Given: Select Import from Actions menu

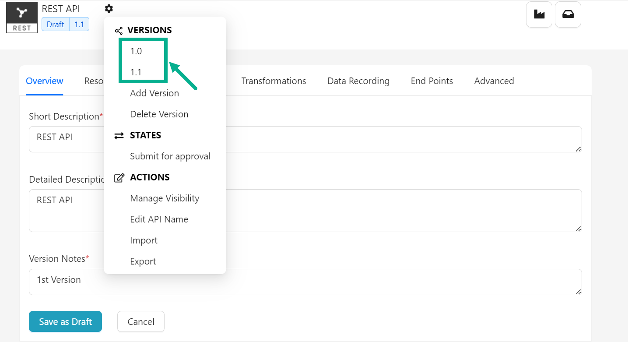Looking at the screenshot, I should pyautogui.click(x=144, y=240).
